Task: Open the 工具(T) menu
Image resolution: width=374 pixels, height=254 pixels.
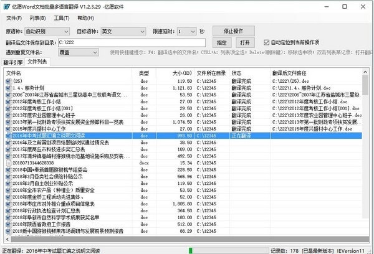Action: pos(62,18)
